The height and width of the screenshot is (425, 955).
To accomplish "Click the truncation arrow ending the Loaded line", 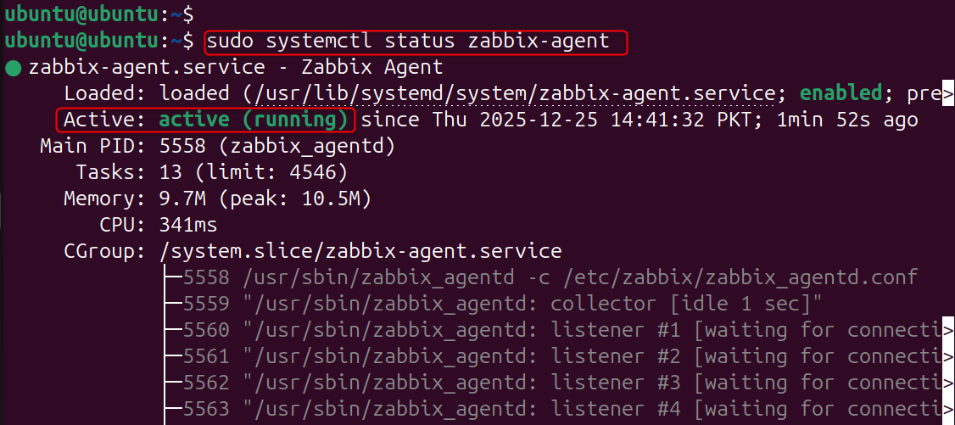I will (948, 94).
